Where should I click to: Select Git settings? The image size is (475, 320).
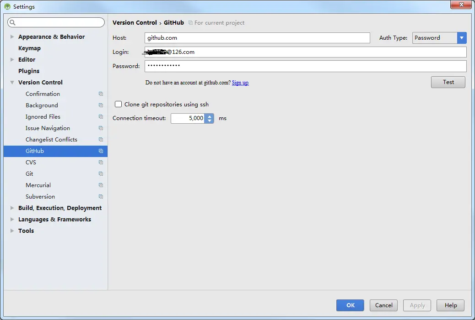click(x=29, y=174)
